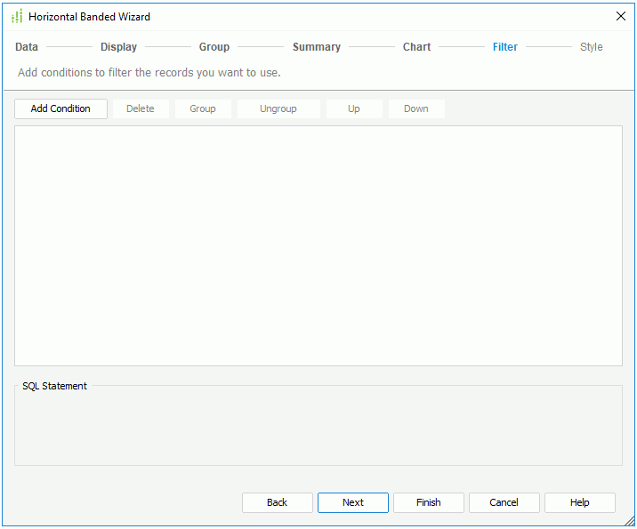Click the 'Add conditions to filter' instruction text
The width and height of the screenshot is (637, 529).
click(149, 73)
